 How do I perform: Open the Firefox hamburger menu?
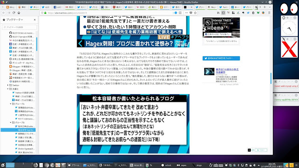(x=269, y=13)
